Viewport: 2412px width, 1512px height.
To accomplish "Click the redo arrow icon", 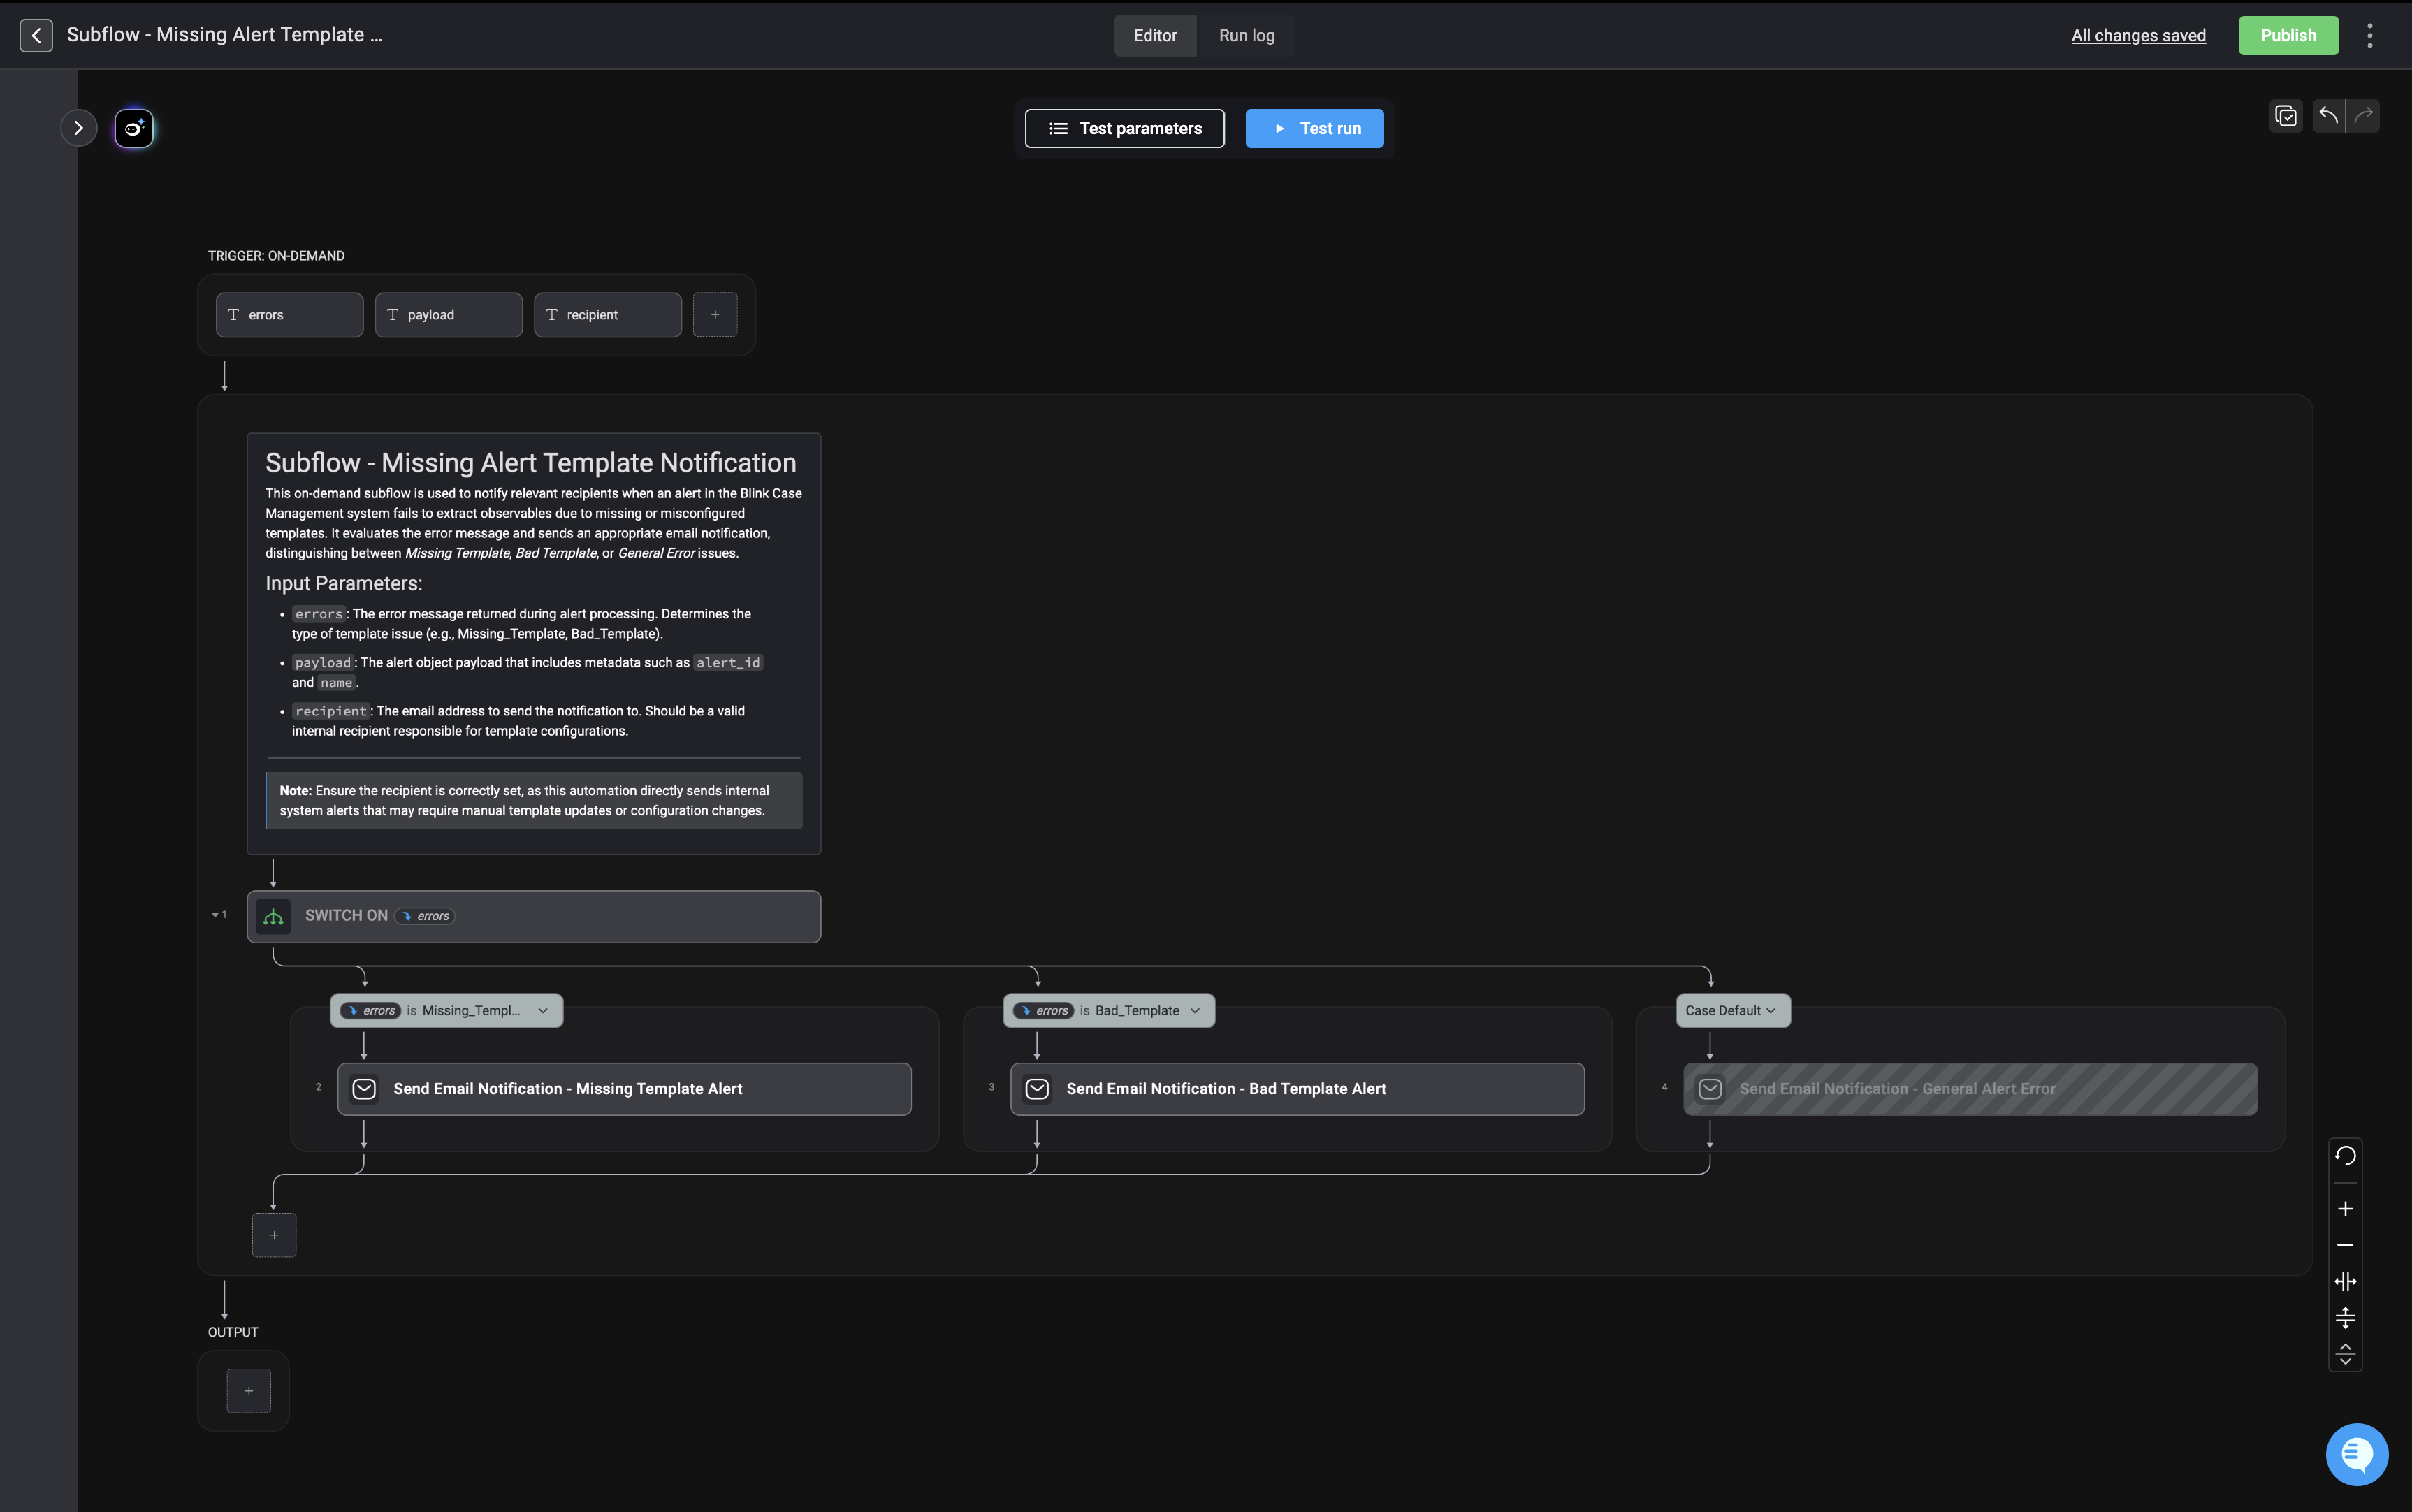I will click(2364, 116).
